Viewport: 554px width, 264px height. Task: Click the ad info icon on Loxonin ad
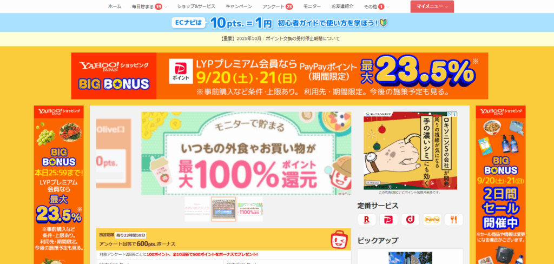(x=450, y=114)
